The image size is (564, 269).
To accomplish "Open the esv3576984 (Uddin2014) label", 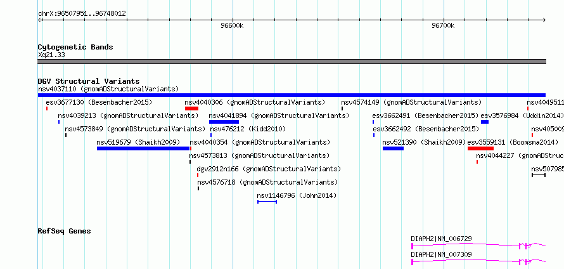I will coord(522,115).
